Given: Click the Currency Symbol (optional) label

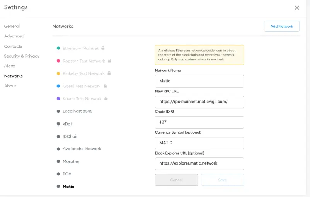Looking at the screenshot, I should pyautogui.click(x=178, y=132).
